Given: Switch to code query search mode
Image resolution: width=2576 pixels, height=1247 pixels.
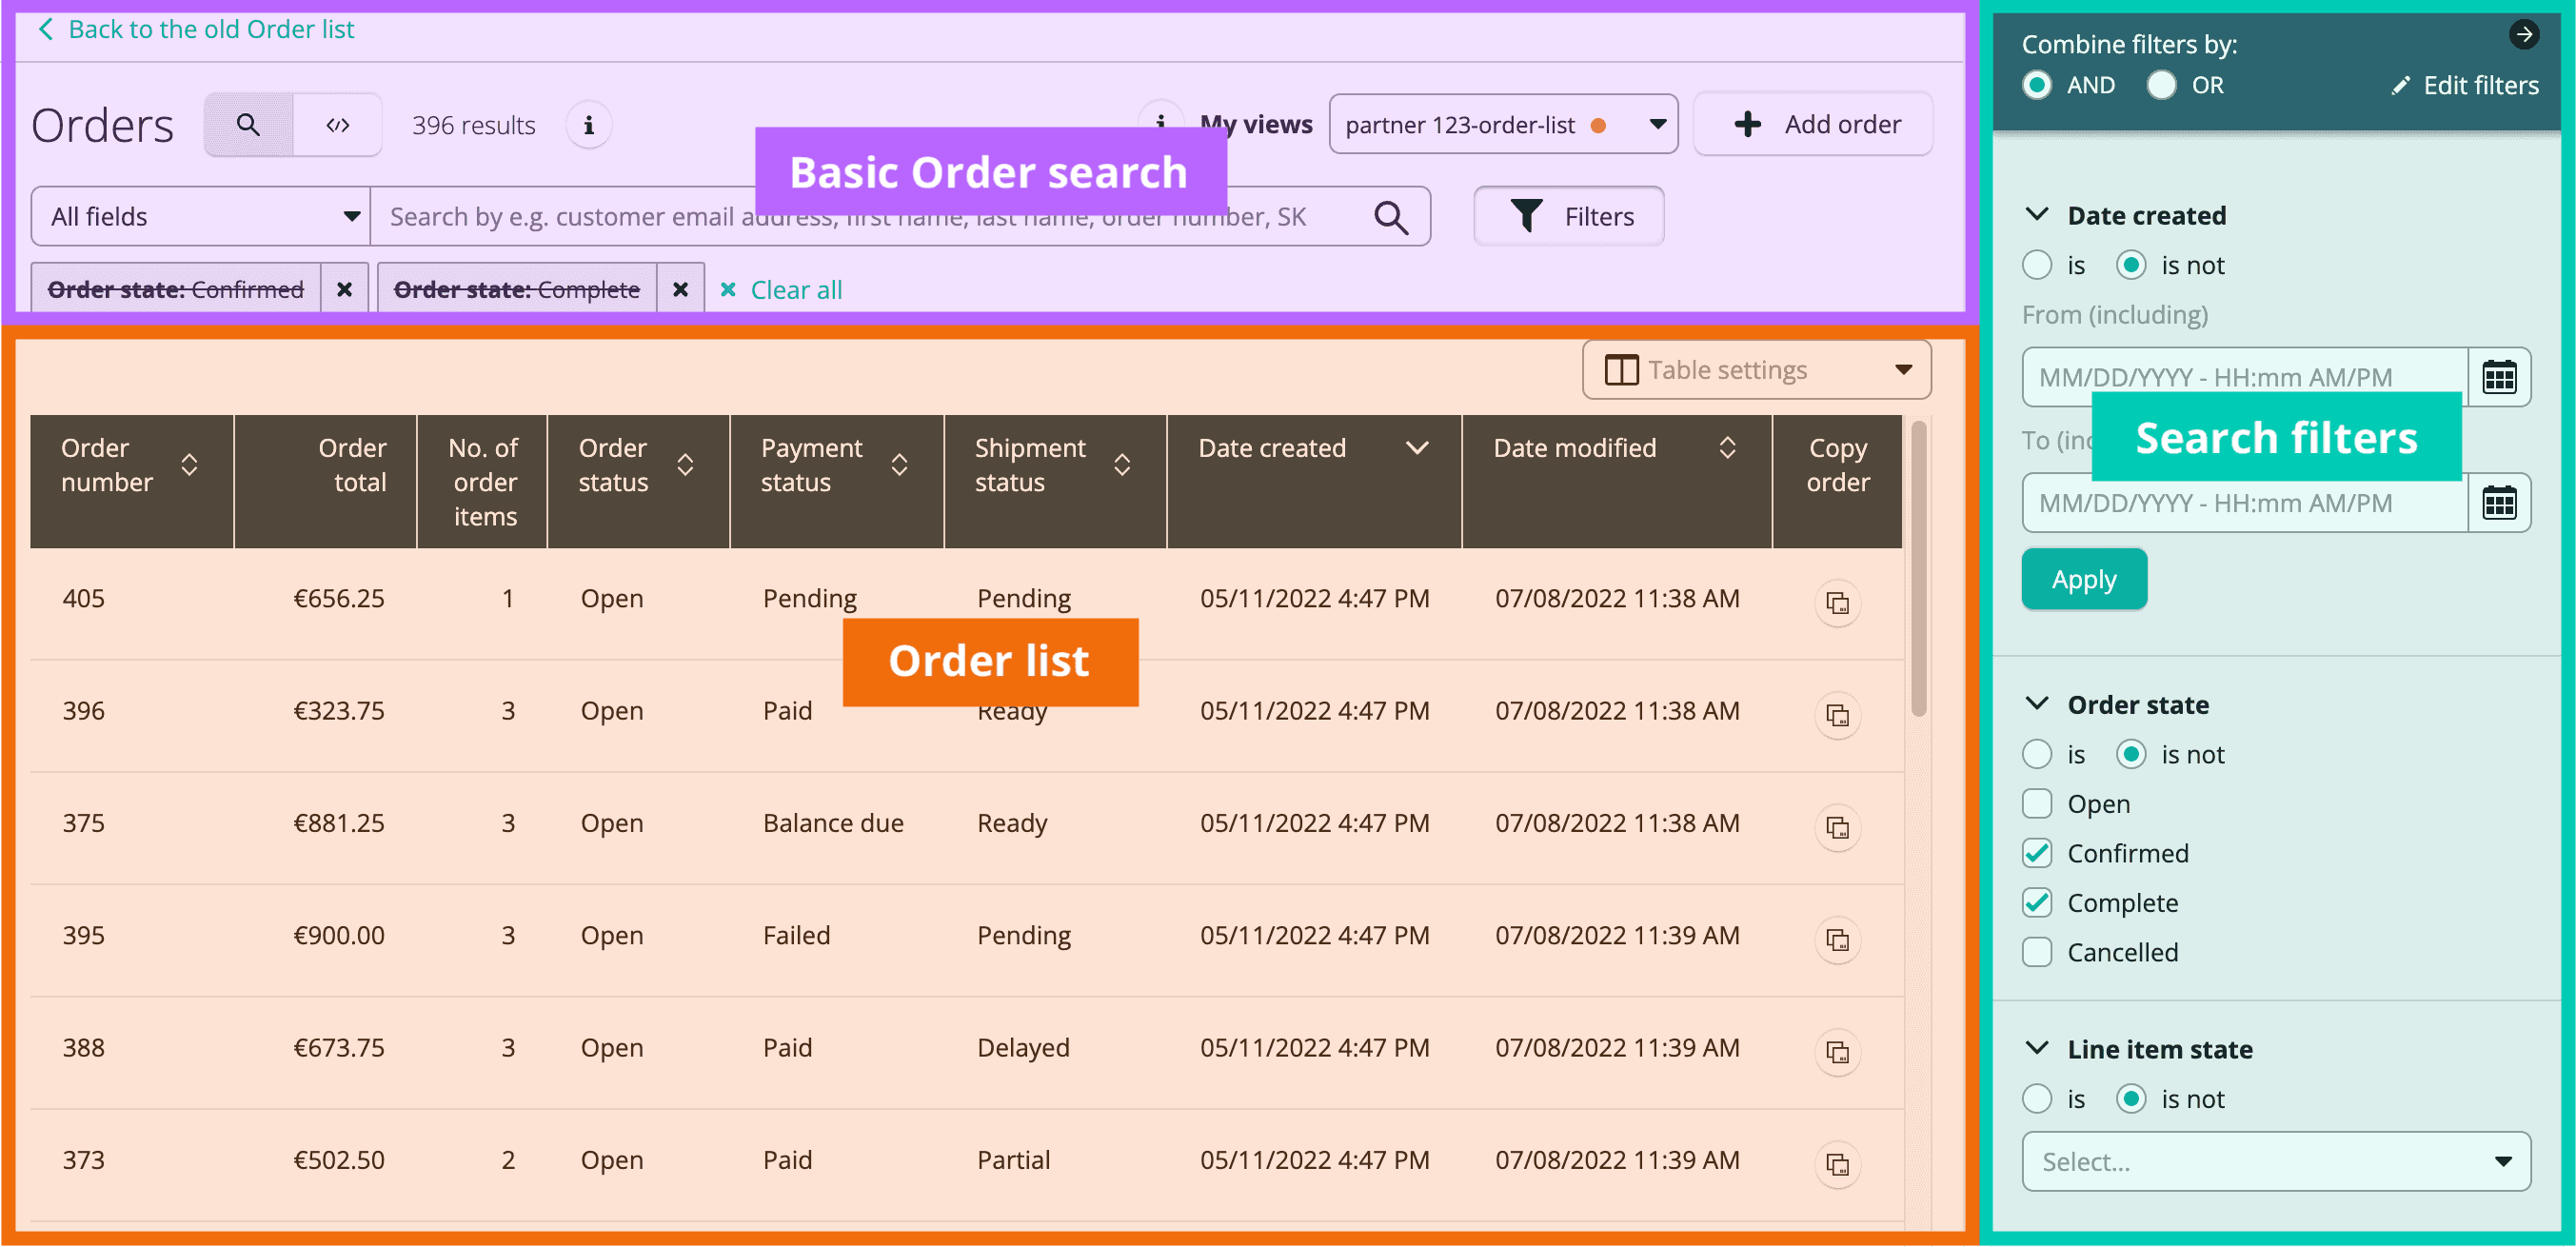Looking at the screenshot, I should 337,125.
